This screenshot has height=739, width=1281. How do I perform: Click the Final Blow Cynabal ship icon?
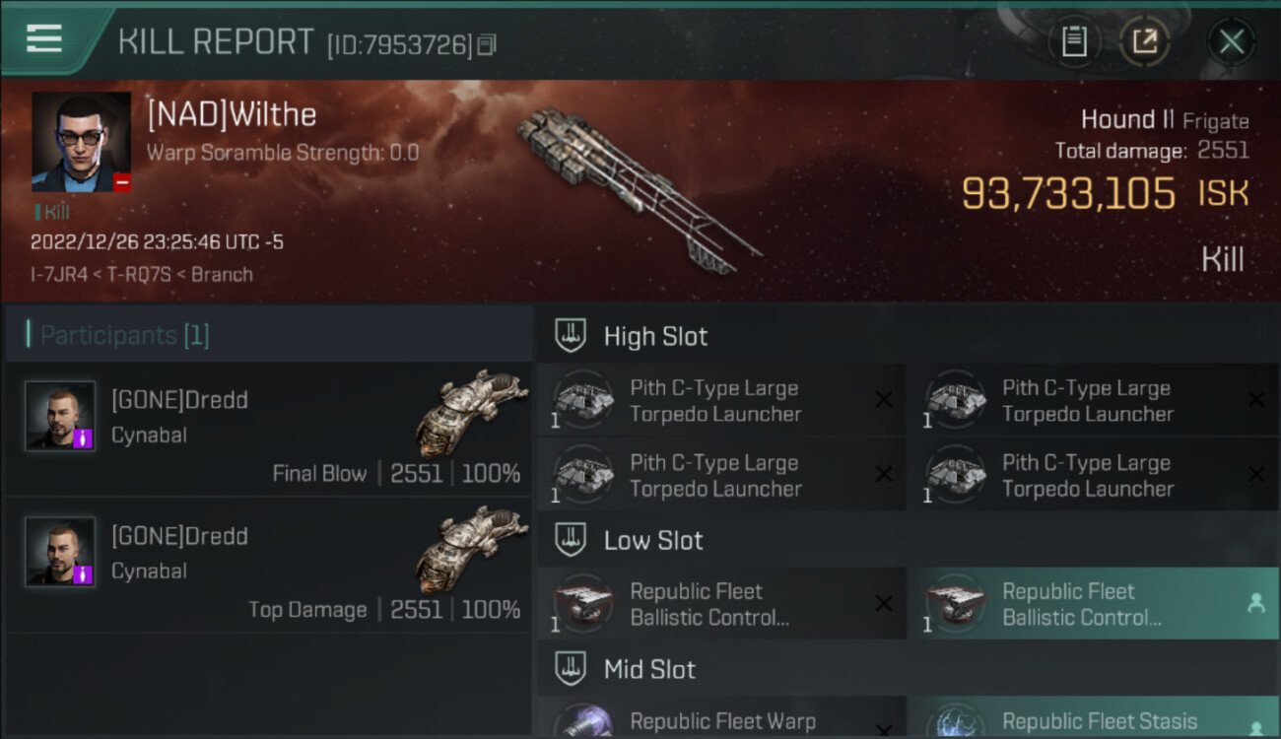pos(471,412)
